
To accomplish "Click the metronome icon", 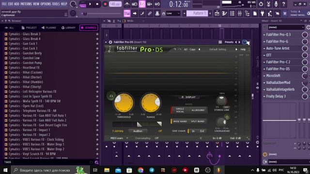I will 127,4.
